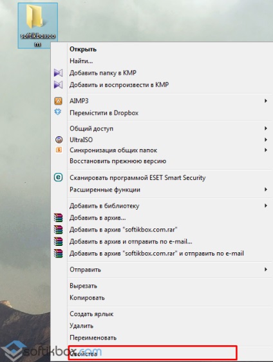Image resolution: width=273 pixels, height=362 pixels.
Task: Expand the Общий доступ submenu arrow
Action: pyautogui.click(x=266, y=128)
